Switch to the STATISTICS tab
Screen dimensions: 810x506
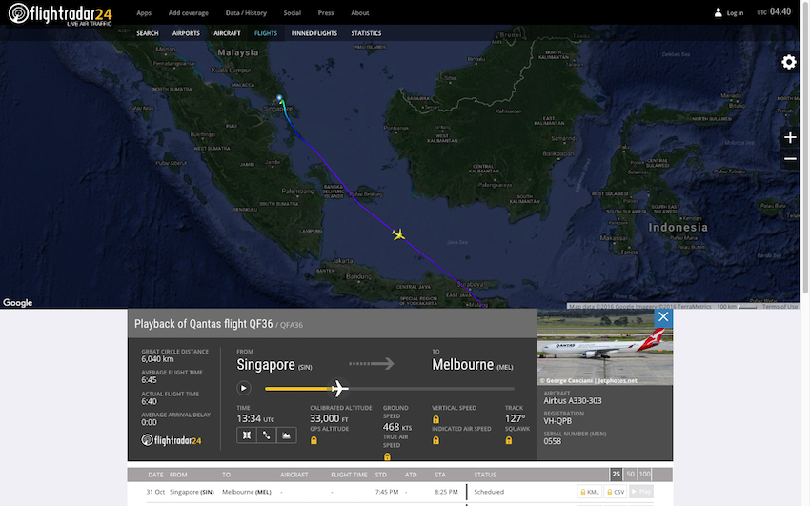366,33
